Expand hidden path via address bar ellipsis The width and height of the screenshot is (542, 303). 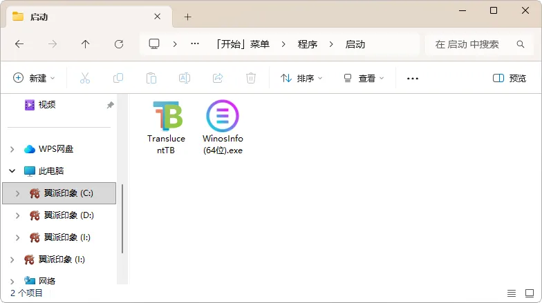point(195,44)
